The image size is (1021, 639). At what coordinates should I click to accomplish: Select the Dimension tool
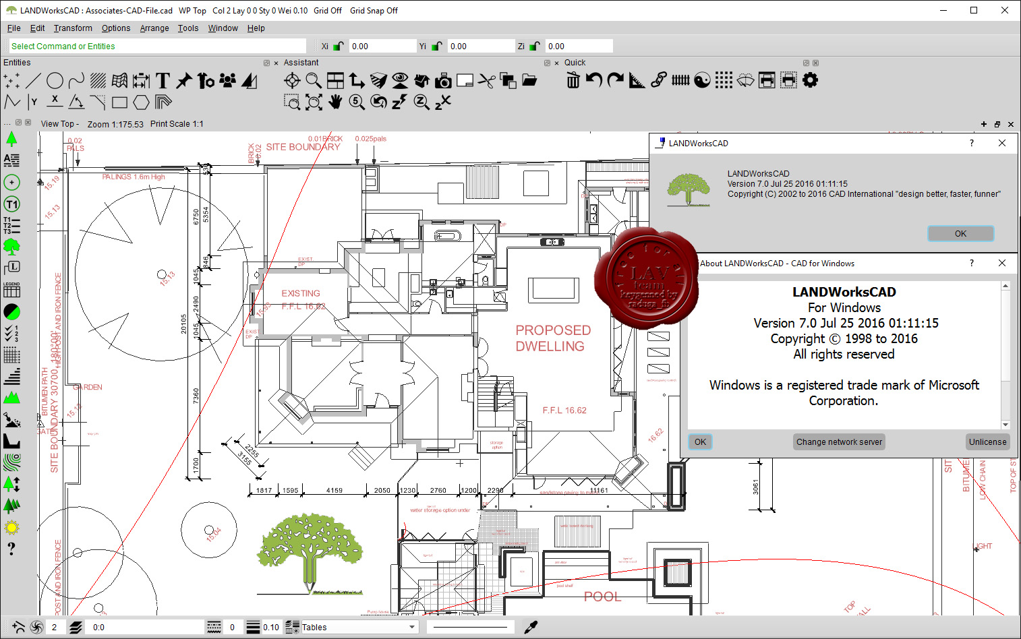pyautogui.click(x=141, y=81)
